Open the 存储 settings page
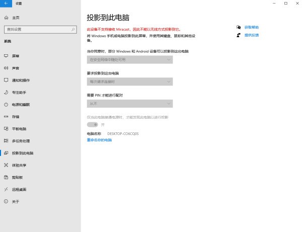This screenshot has height=232, width=302. [x=40, y=116]
